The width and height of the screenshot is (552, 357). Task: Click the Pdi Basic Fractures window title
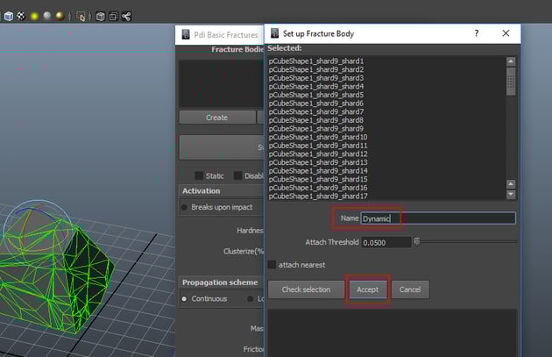[226, 35]
